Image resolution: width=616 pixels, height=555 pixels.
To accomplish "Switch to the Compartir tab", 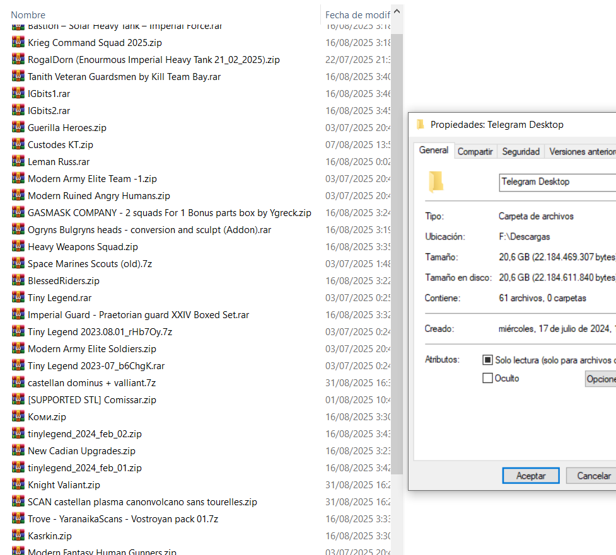I will point(475,151).
